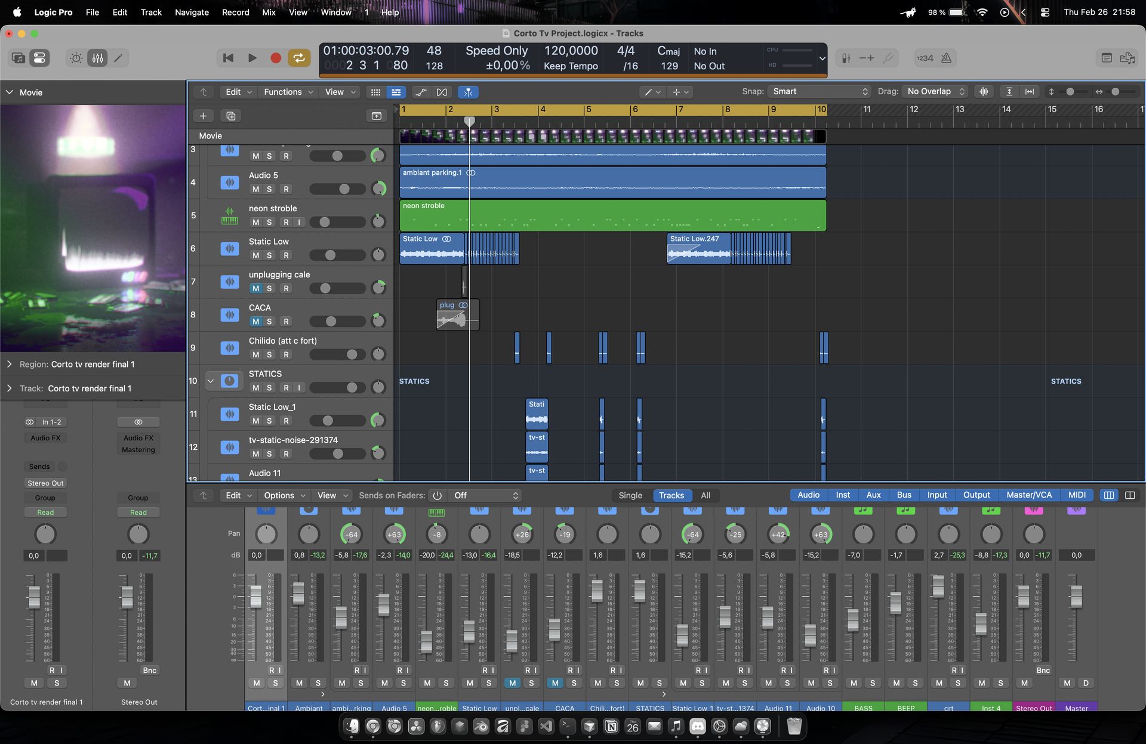
Task: Toggle the Cycle loop button
Action: point(299,58)
